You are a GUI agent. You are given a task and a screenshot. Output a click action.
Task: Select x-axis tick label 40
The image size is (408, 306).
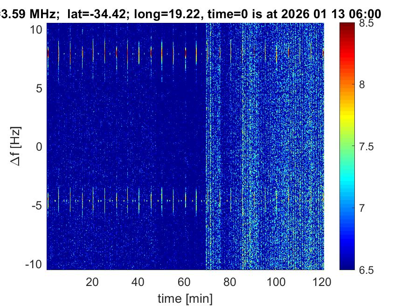(x=138, y=282)
